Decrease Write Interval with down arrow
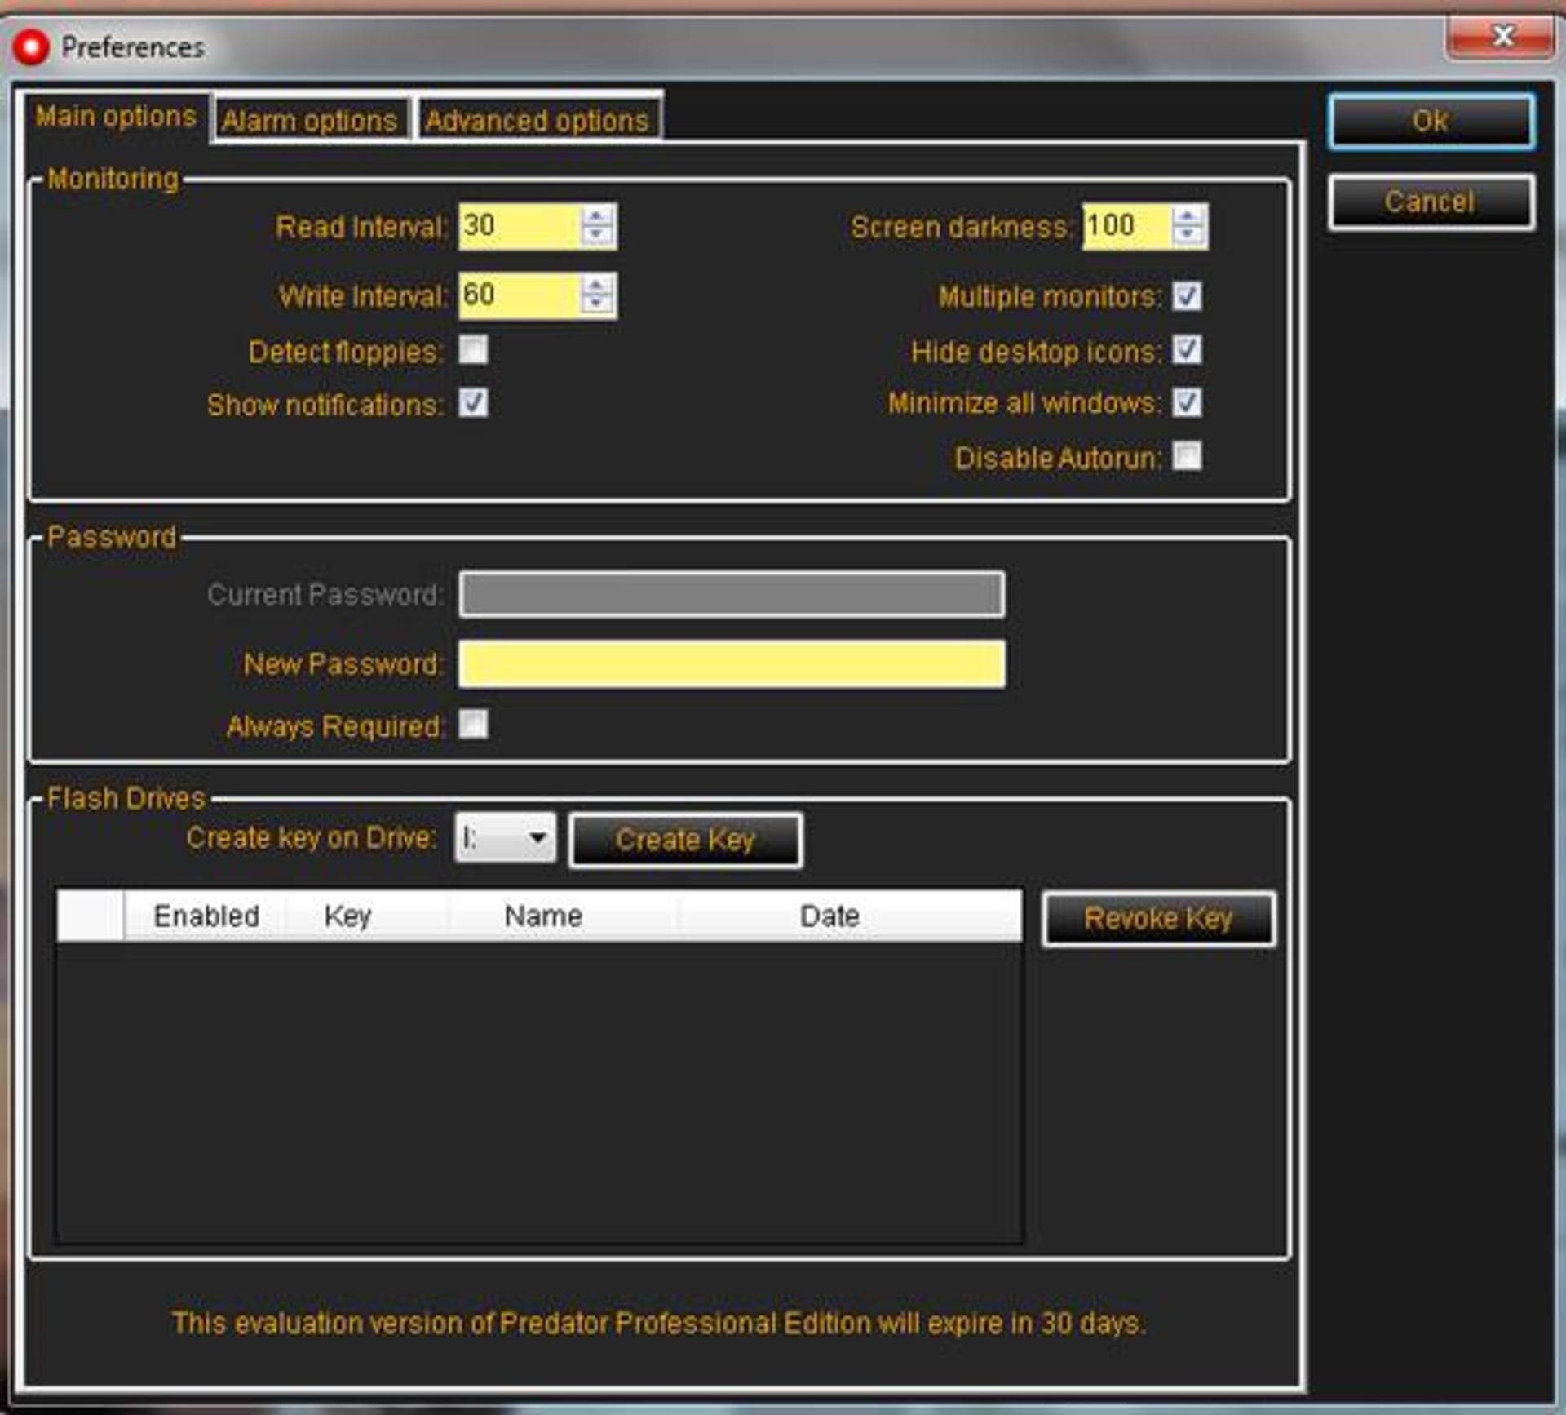 point(596,304)
